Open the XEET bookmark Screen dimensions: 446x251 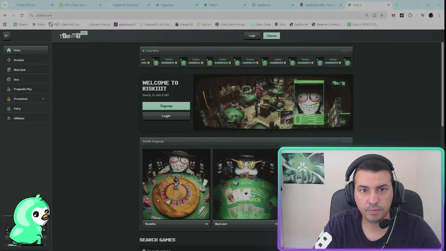(65, 24)
